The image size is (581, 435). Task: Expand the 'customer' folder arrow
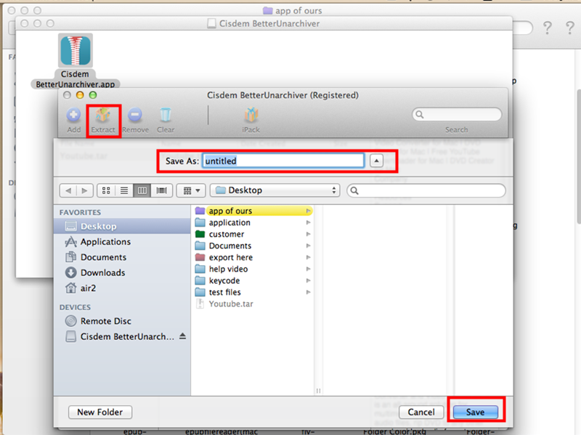point(308,234)
